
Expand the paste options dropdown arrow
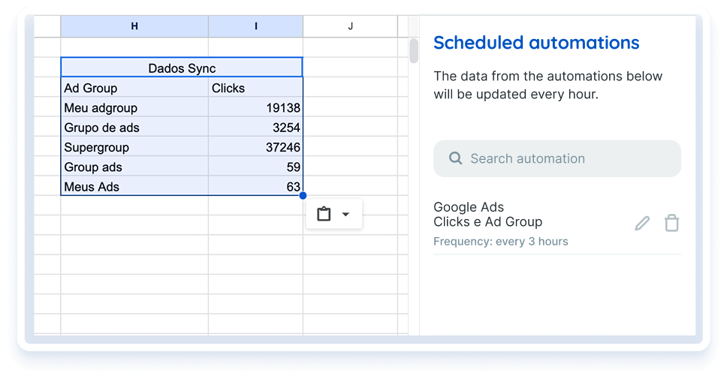coord(345,214)
